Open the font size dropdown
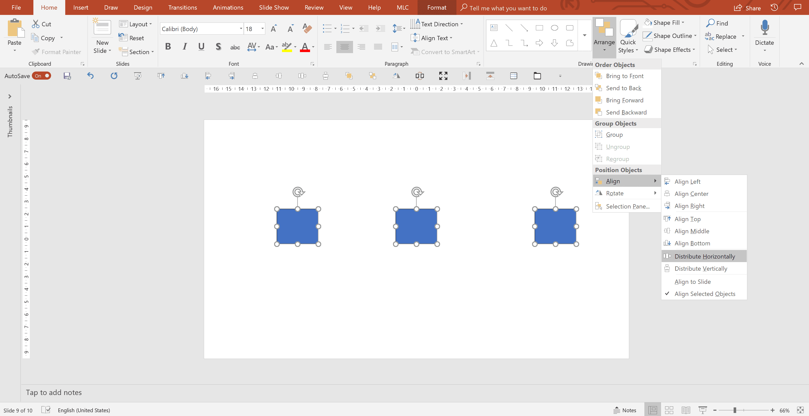The width and height of the screenshot is (809, 416). tap(263, 29)
